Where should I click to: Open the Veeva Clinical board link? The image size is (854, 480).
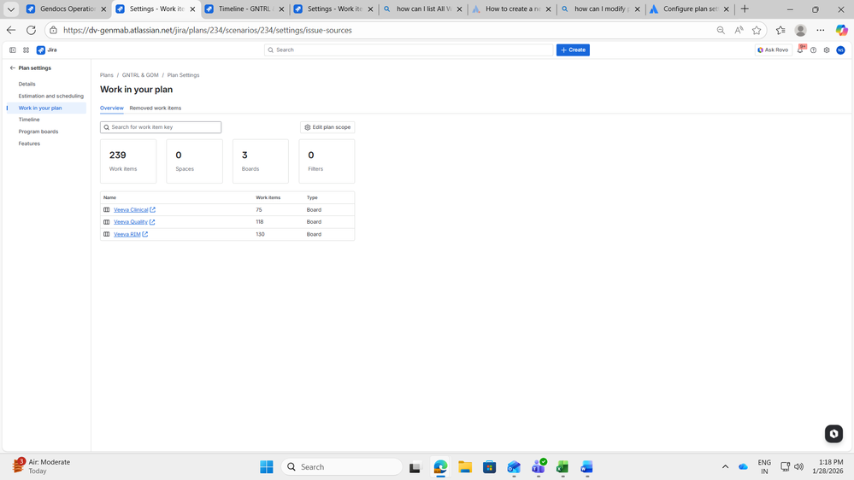pyautogui.click(x=131, y=210)
